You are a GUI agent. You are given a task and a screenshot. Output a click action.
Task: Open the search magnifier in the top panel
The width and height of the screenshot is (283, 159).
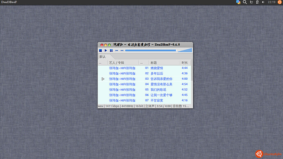coord(245,2)
